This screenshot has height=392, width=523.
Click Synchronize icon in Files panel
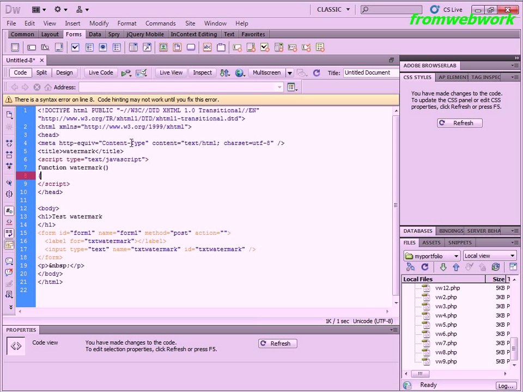coord(496,267)
